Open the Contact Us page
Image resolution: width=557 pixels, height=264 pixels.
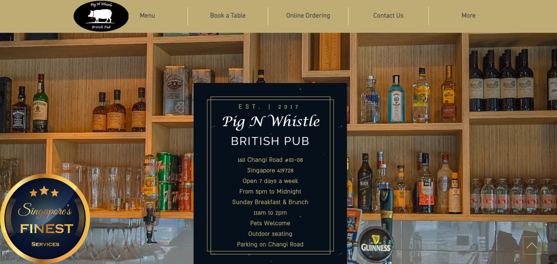[388, 16]
